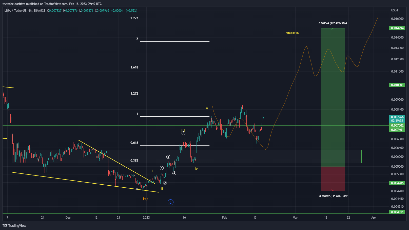Click the Fibonacci 2.272 level label

click(134, 18)
